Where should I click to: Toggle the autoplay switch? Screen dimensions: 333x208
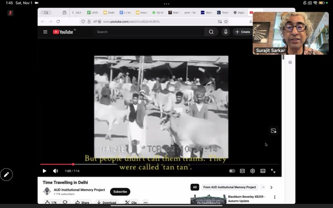pos(232,171)
